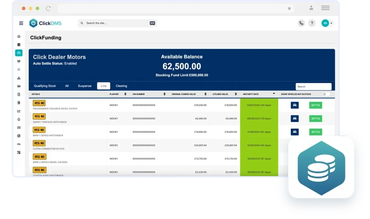This screenshot has height=219, width=370.
Task: Click the £2,430.00 utilised value cell
Action: tap(231, 172)
